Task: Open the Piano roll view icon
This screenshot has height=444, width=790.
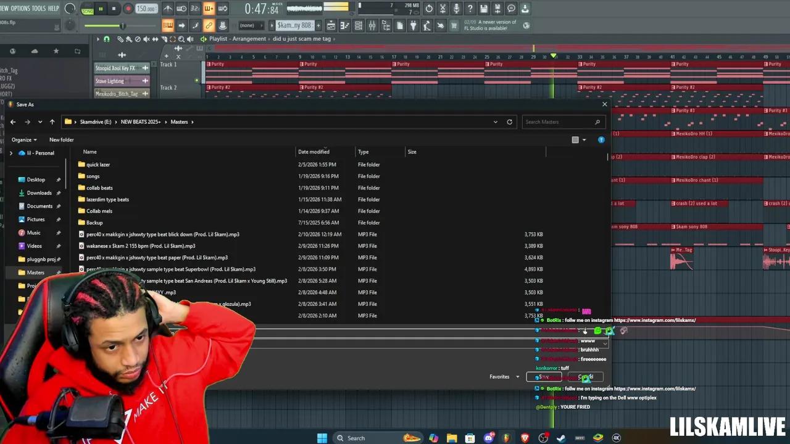Action: click(344, 25)
